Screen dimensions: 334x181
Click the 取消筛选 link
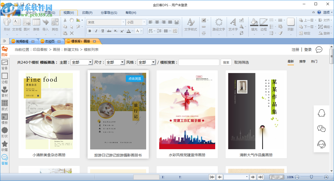pyautogui.click(x=242, y=62)
